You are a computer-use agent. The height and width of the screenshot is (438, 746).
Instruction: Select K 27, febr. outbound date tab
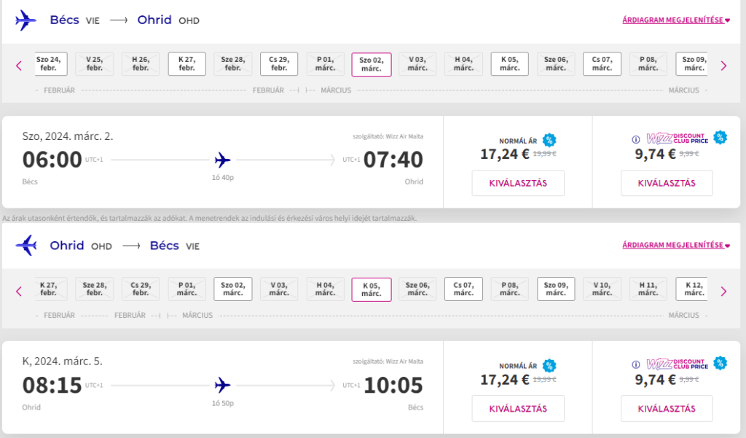pos(187,64)
